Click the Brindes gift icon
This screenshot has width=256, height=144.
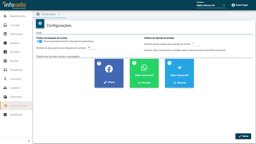pos(5,61)
